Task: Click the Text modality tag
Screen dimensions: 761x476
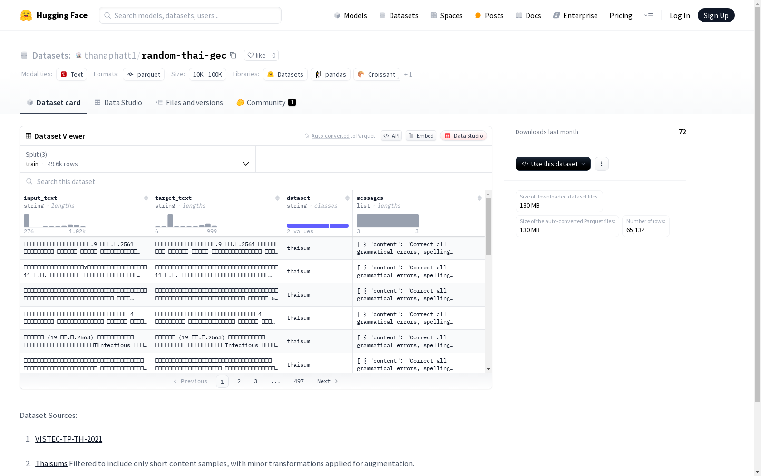Action: pyautogui.click(x=72, y=74)
